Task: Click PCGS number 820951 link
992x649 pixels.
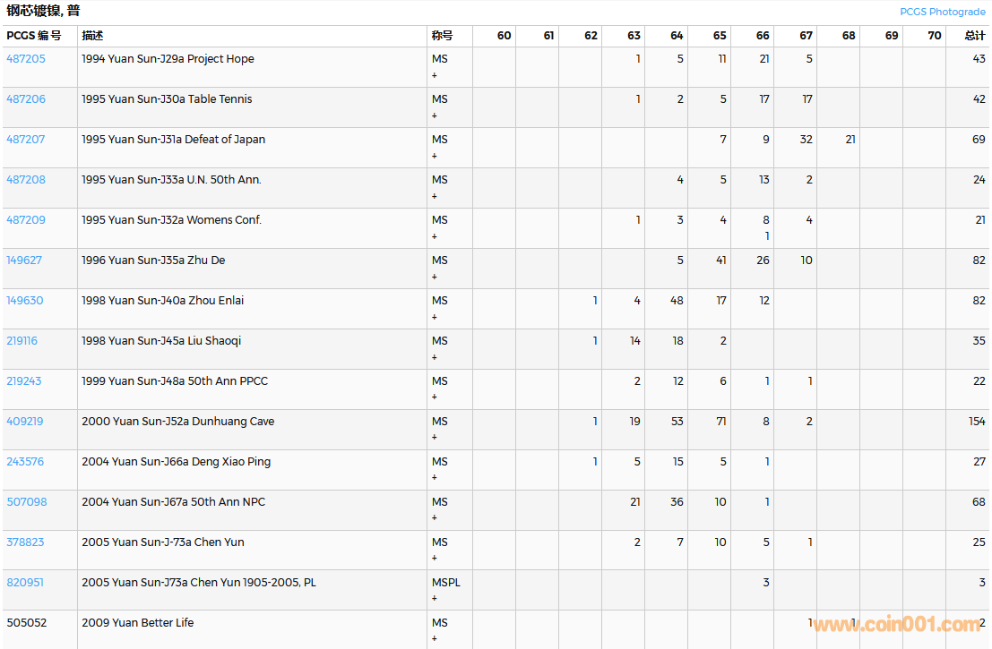Action: click(25, 583)
